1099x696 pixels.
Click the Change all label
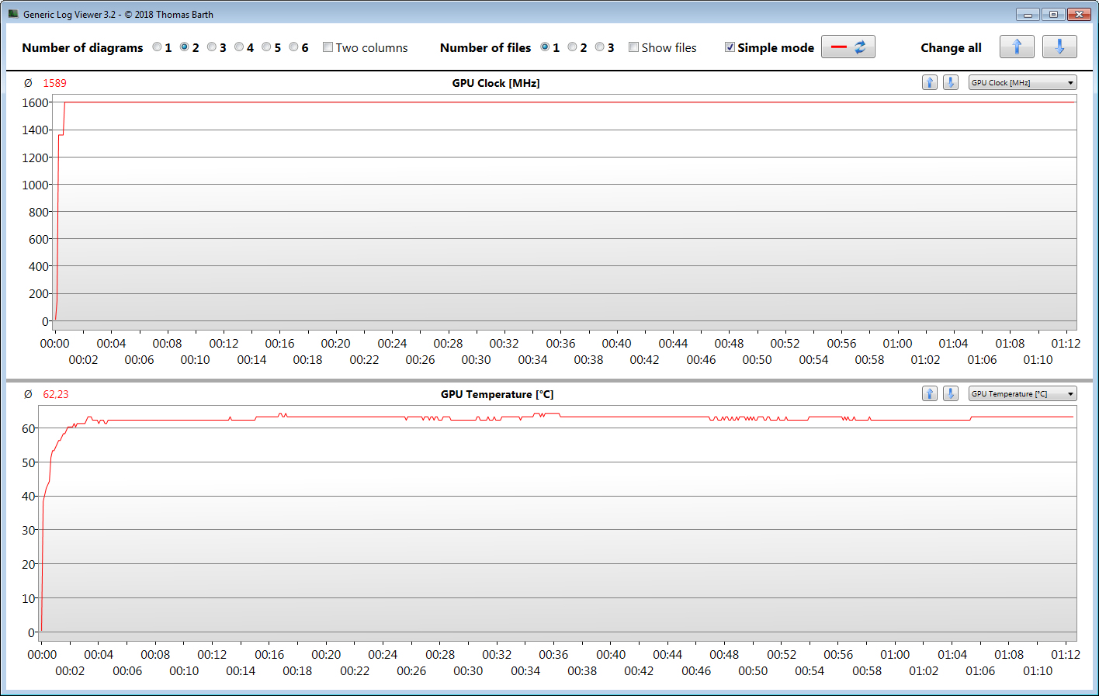(951, 47)
